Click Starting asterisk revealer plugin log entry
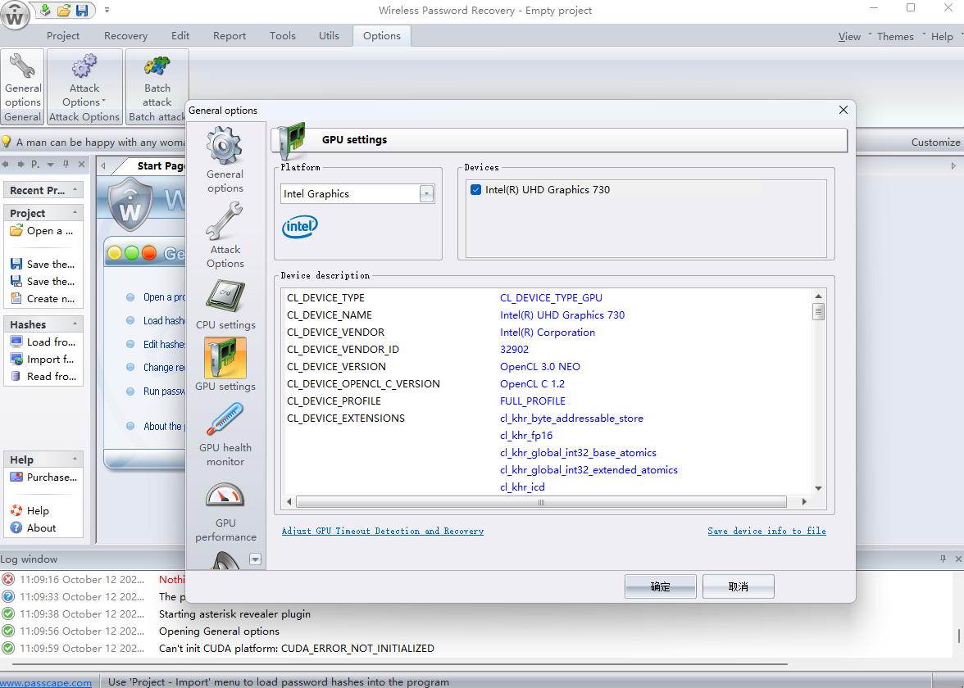 tap(234, 613)
